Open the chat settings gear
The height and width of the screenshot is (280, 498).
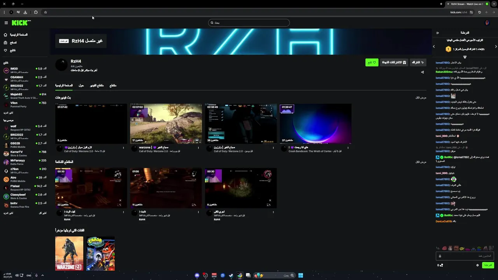477,265
